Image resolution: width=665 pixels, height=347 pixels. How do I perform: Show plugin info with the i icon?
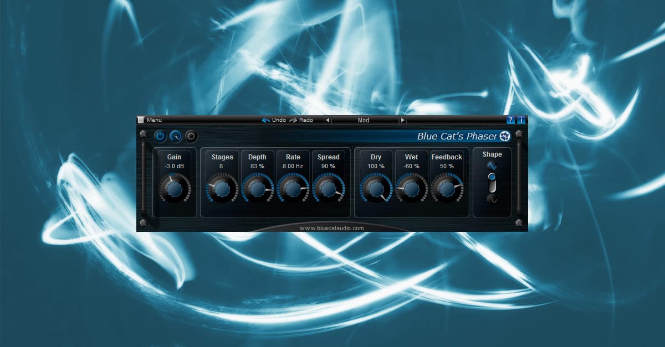coord(521,120)
